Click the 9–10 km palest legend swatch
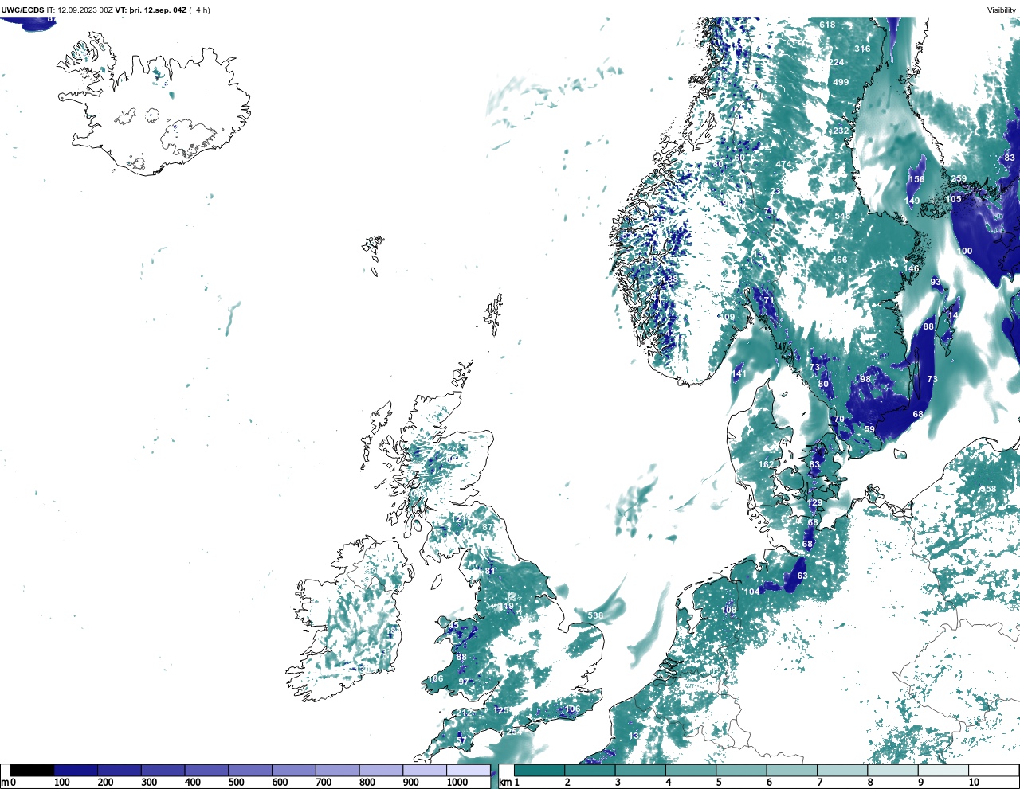Image resolution: width=1020 pixels, height=789 pixels. (x=943, y=771)
